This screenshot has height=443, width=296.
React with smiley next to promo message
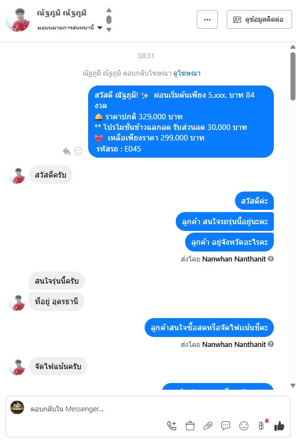tap(79, 152)
